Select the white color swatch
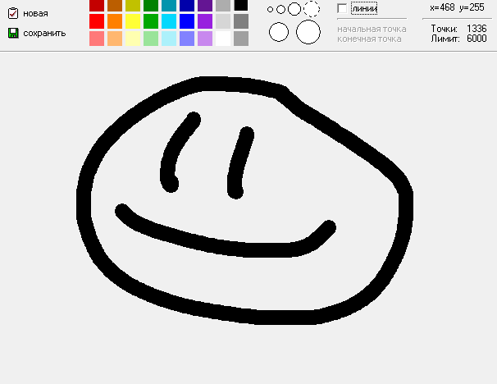Viewport: 497px width, 384px height. pyautogui.click(x=223, y=39)
